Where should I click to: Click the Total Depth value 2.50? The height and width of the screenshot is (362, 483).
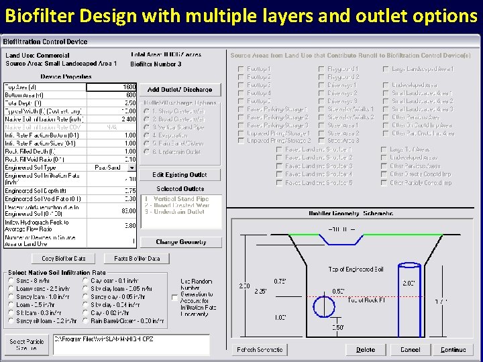click(111, 103)
